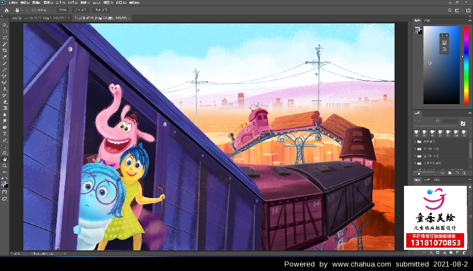Screen dimensions: 473x271
Task: Create new brush group folder icon
Action: click(x=450, y=173)
